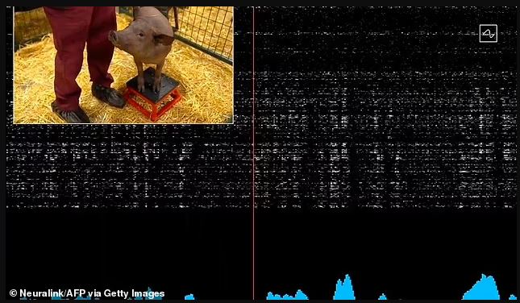
Task: Click the handler's dark shoe on the straw
Action: [108, 95]
